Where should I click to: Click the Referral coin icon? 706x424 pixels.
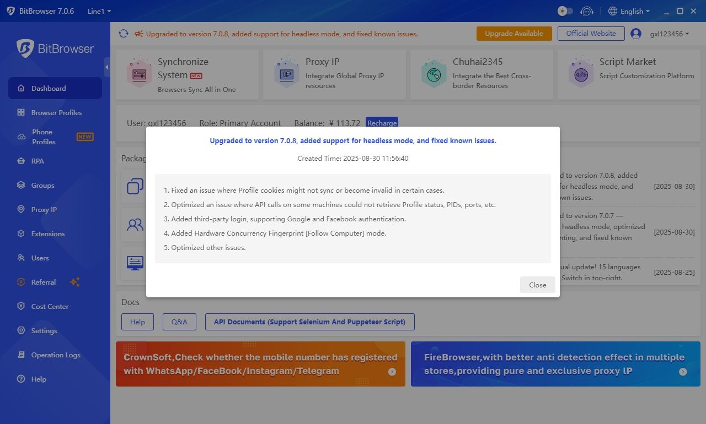21,282
